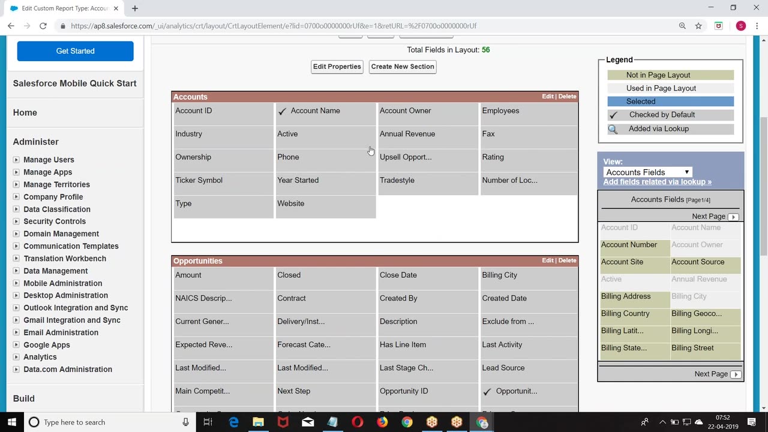Launch Firefox from the taskbar
This screenshot has height=432, width=768.
pyautogui.click(x=382, y=422)
